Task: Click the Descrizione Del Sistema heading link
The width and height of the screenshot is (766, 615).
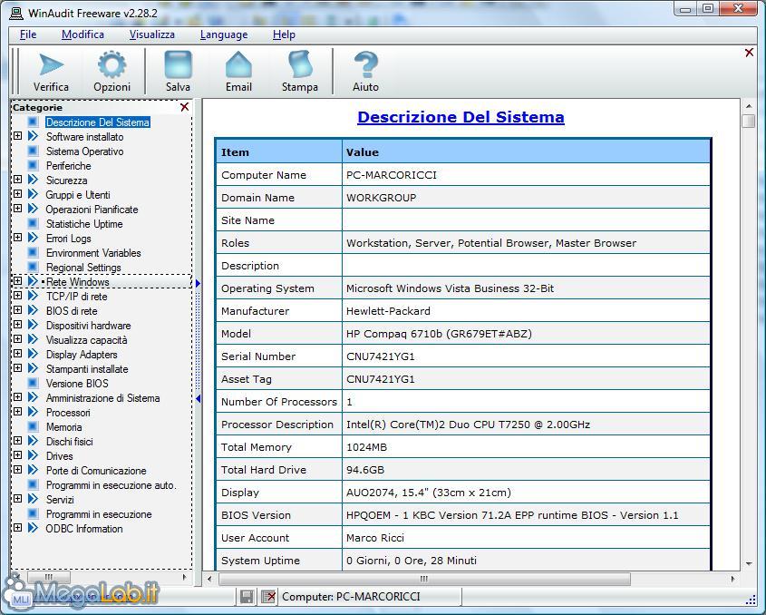Action: (x=461, y=117)
